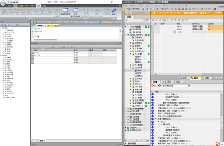Expand the reference projects section at TIA bottom
Screen dimensions: 224x146
point(126,144)
